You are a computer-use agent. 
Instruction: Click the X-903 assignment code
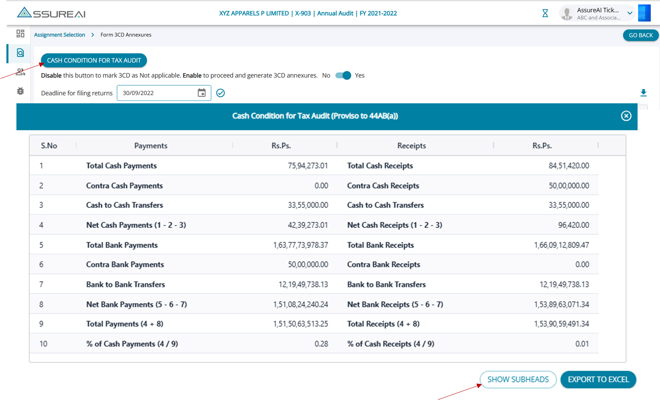303,13
